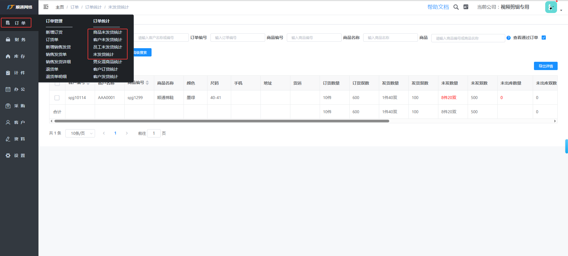Click the 订单统计 breadcrumb
Screen dimensions: 568x256
pos(94,7)
